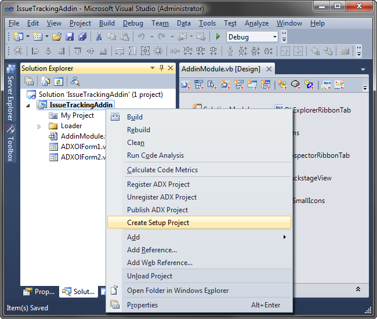Open the document tabs list dropdown
This screenshot has width=377, height=319.
(x=363, y=70)
